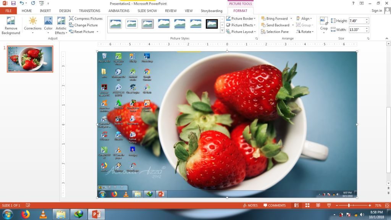Click Compress Pictures

click(86, 18)
